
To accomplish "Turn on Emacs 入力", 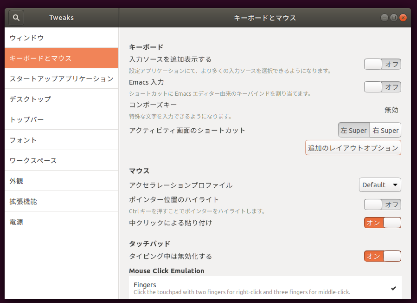I will tap(382, 87).
